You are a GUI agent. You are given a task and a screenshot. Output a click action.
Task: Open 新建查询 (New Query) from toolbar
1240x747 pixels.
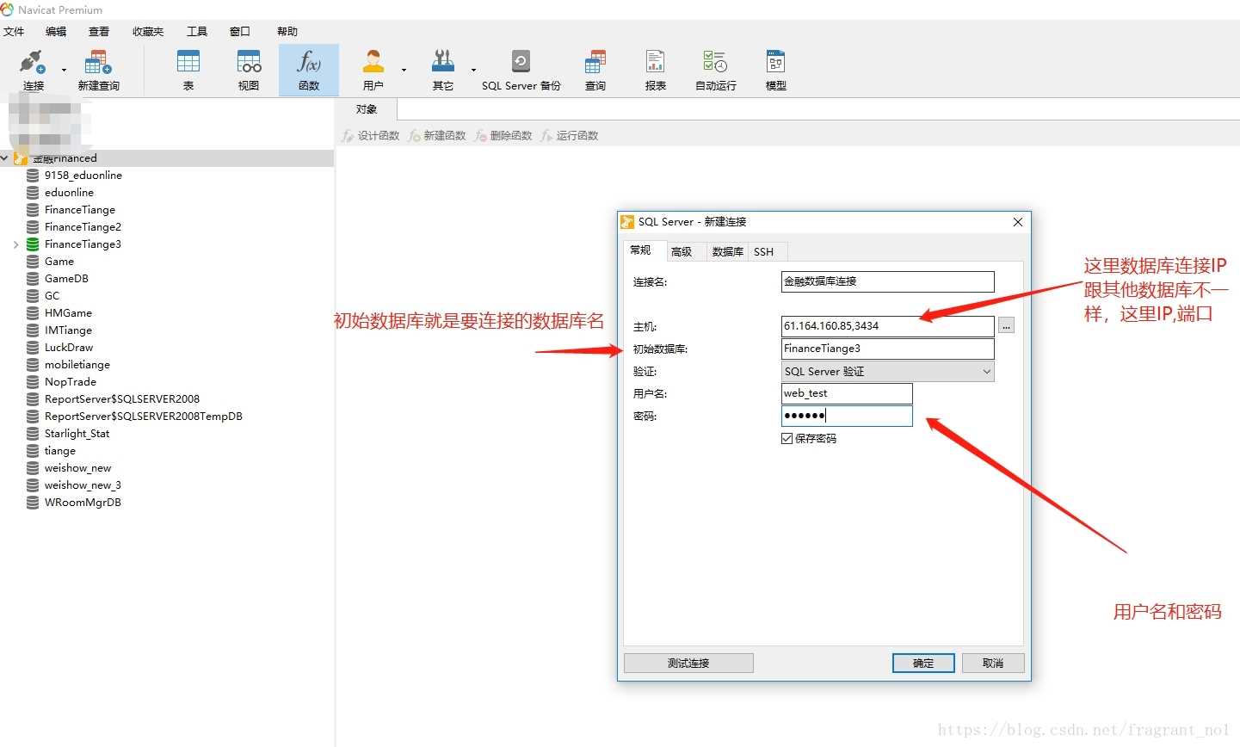98,69
